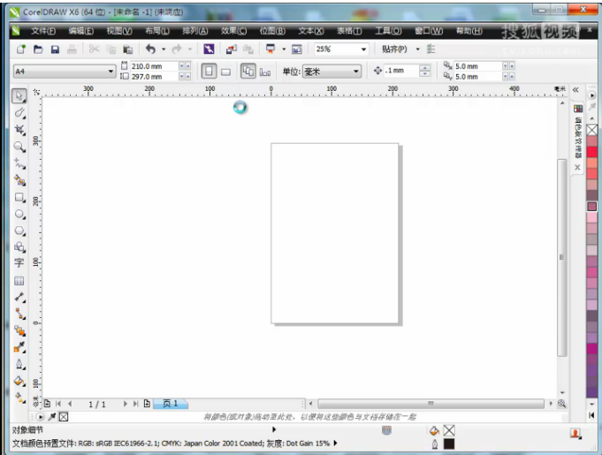Select the Interactive Fill tool
The height and width of the screenshot is (455, 602).
tap(19, 397)
